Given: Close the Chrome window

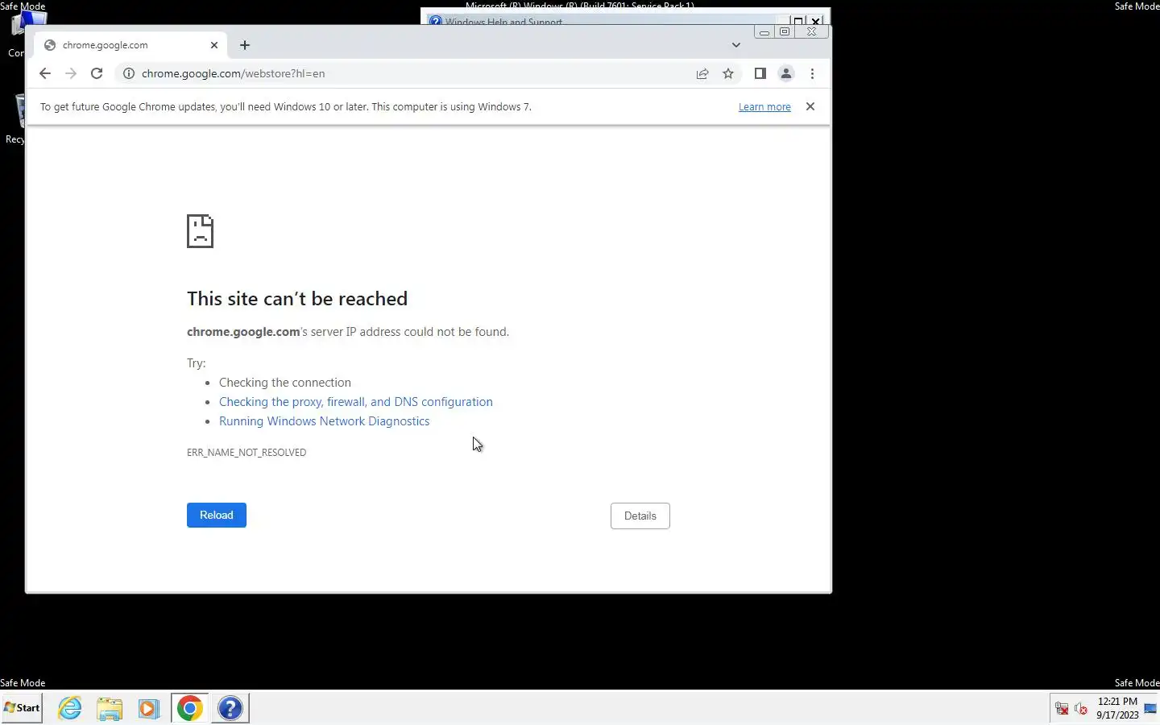Looking at the screenshot, I should tap(812, 32).
